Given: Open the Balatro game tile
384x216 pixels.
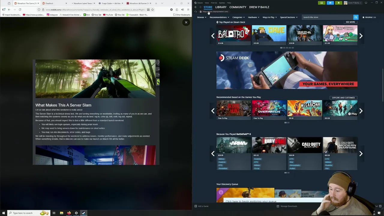Looking at the screenshot, I should (x=233, y=35).
